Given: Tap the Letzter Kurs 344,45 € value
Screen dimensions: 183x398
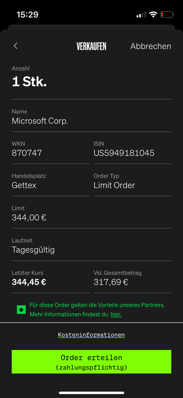Looking at the screenshot, I should point(29,282).
